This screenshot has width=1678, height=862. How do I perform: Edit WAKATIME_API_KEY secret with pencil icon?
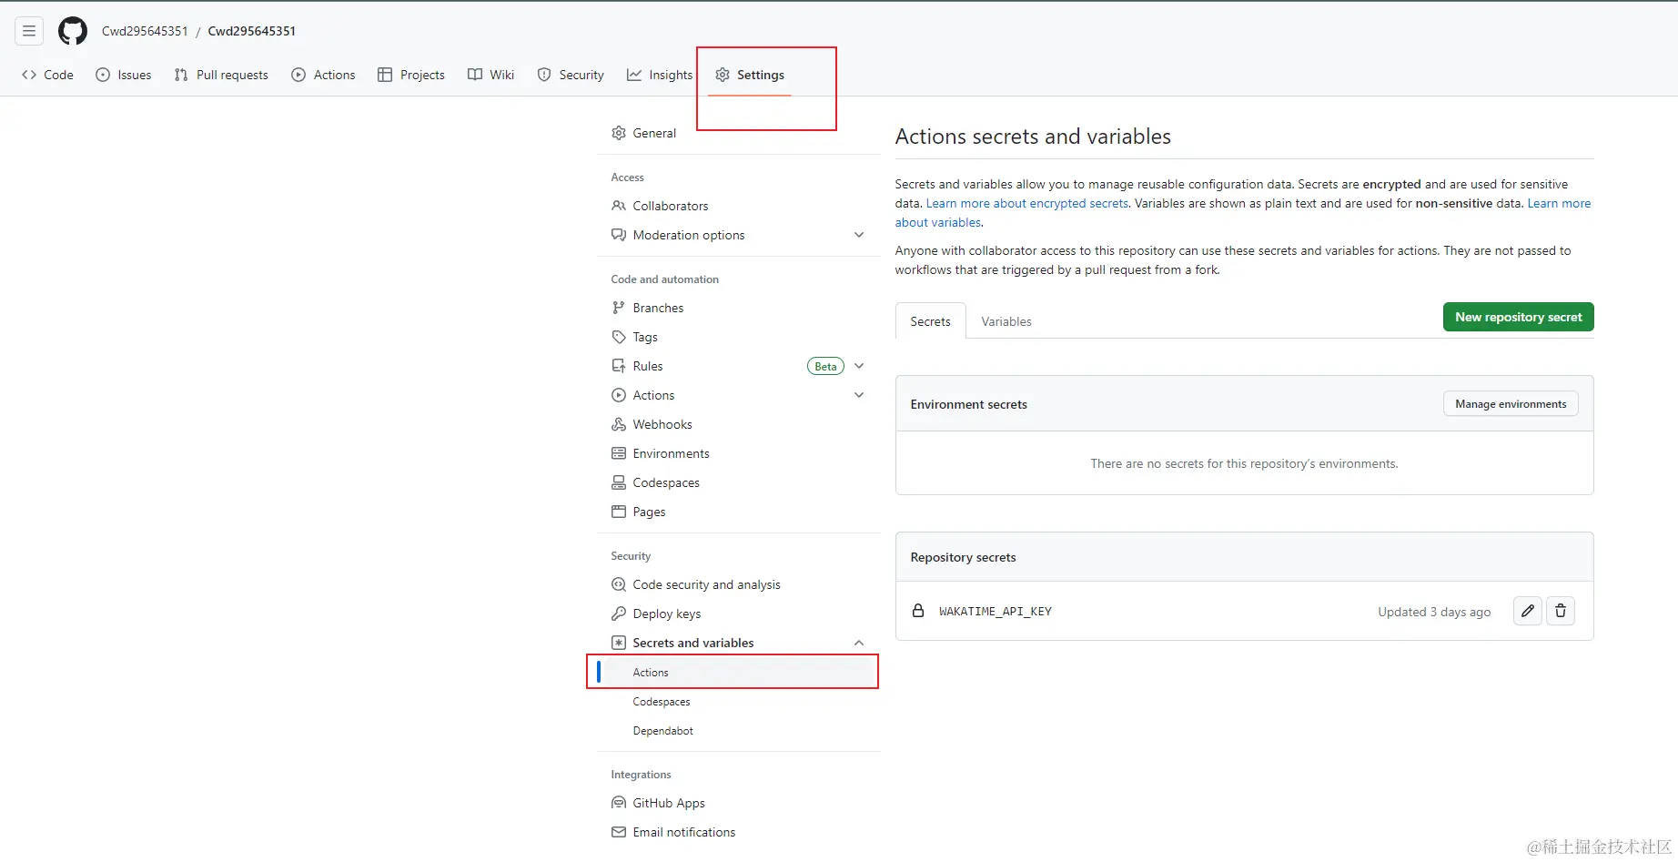pyautogui.click(x=1528, y=611)
